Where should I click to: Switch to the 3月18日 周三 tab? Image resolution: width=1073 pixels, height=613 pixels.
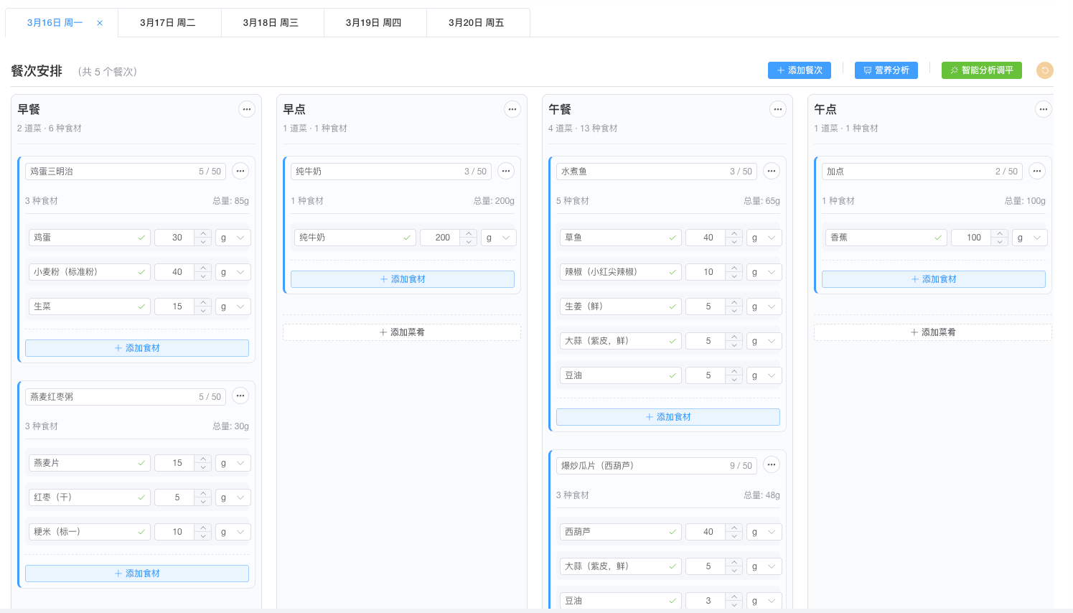coord(271,23)
